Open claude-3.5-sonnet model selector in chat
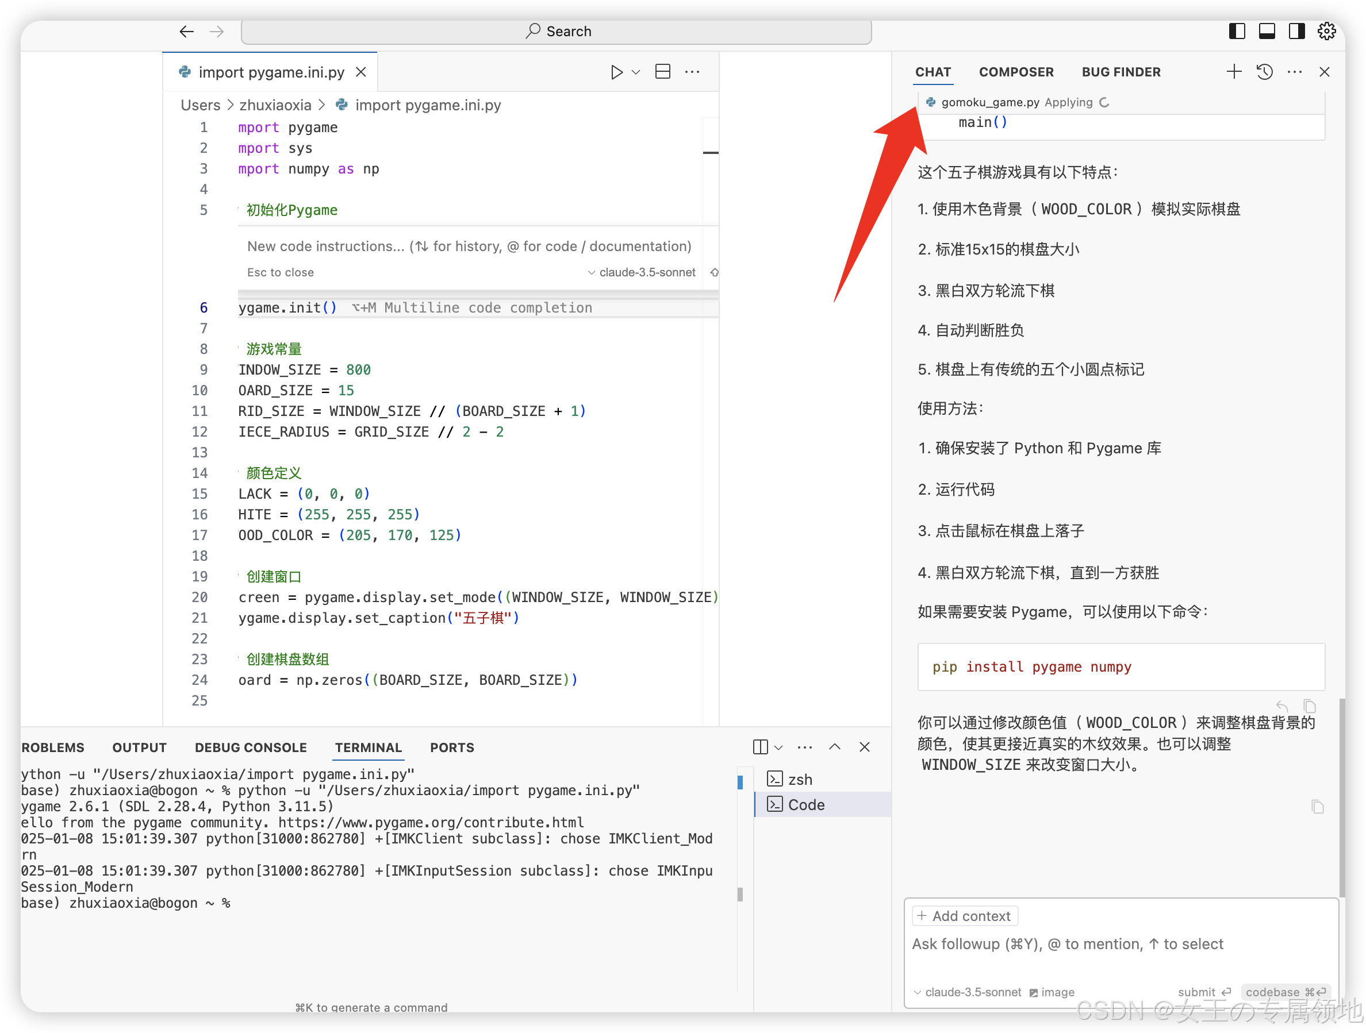Image resolution: width=1366 pixels, height=1033 pixels. [x=967, y=992]
